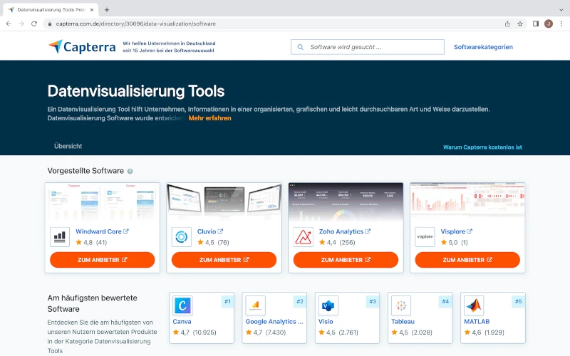
Task: Open the browser side panel icon
Action: point(536,23)
